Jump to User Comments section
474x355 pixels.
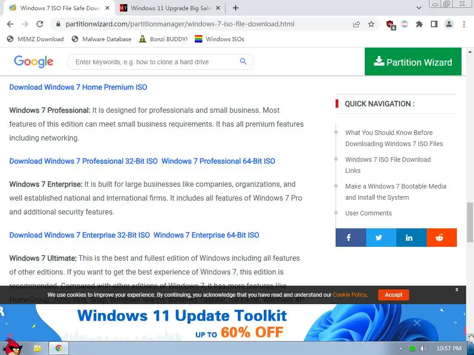pos(368,213)
